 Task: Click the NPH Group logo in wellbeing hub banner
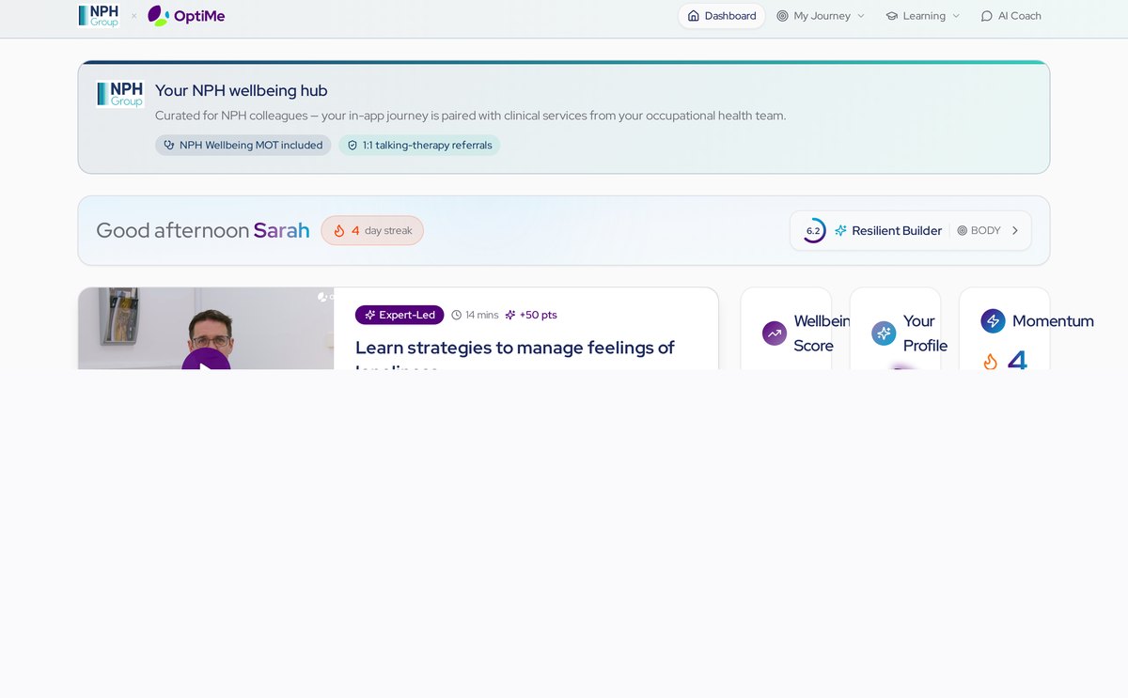tap(119, 94)
